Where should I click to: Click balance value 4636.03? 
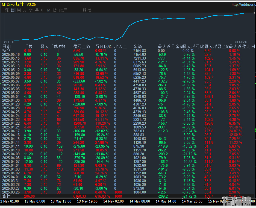[140, 108]
